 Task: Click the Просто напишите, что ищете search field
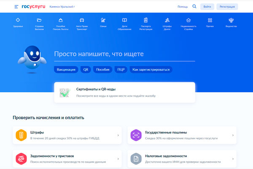[124, 54]
